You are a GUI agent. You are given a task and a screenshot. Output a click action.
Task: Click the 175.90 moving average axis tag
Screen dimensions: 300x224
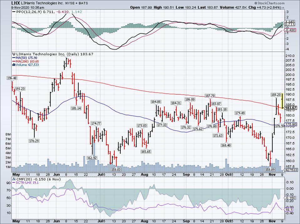[x=291, y=124]
